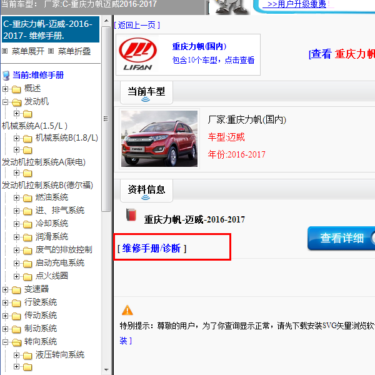
Task: Expand the 变速器 tree node
Action: (x=5, y=289)
